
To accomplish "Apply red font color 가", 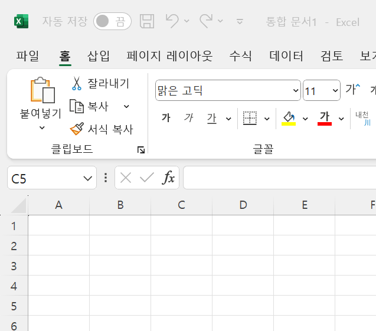I will [x=325, y=119].
